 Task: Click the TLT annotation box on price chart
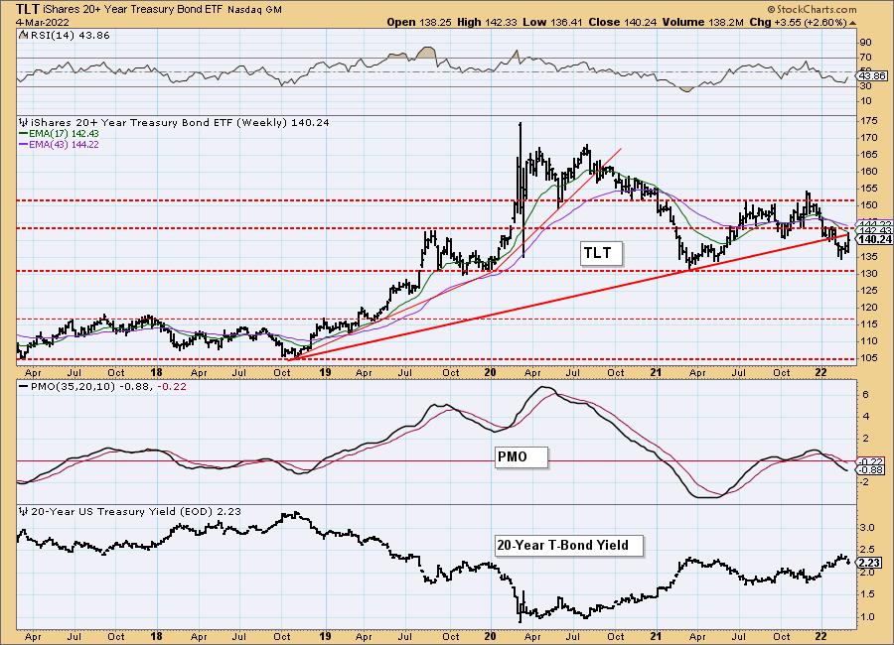[x=601, y=253]
